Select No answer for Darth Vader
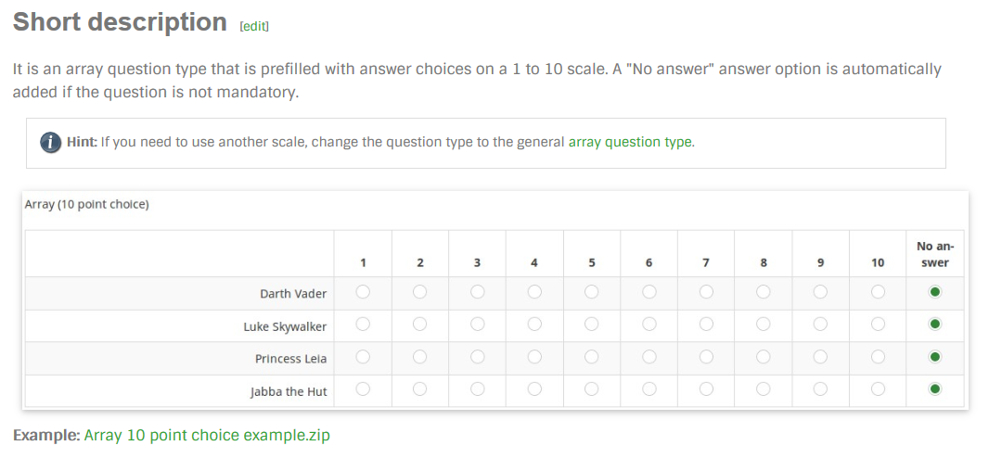 (935, 292)
